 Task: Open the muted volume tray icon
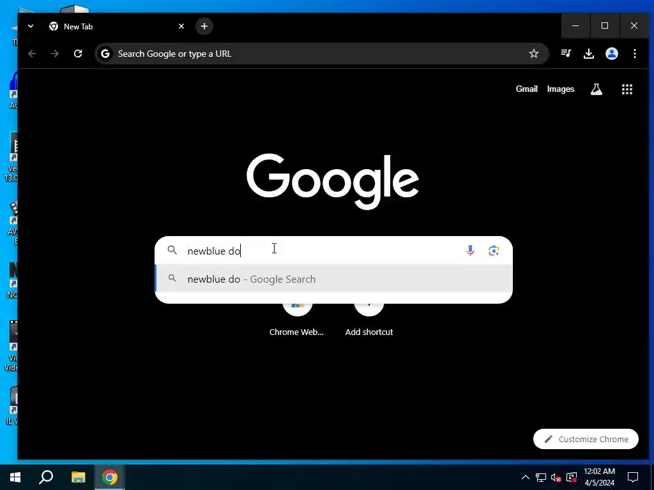[556, 477]
